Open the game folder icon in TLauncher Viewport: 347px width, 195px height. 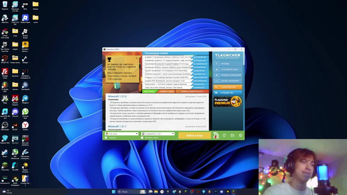[x=232, y=135]
